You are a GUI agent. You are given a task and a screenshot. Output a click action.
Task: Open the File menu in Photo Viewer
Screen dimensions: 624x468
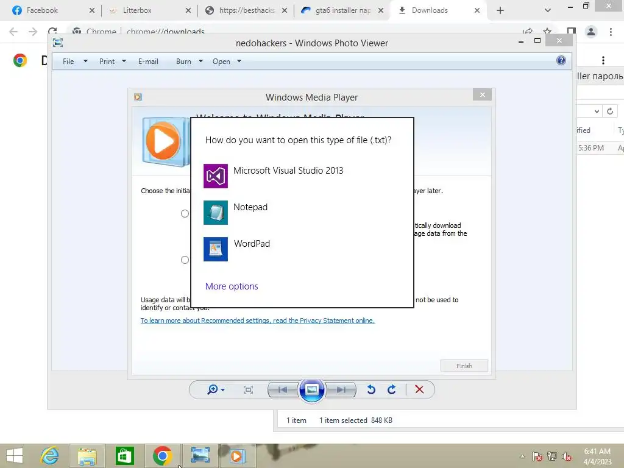pos(68,62)
